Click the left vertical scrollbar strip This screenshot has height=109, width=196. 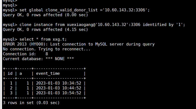tap(1, 54)
